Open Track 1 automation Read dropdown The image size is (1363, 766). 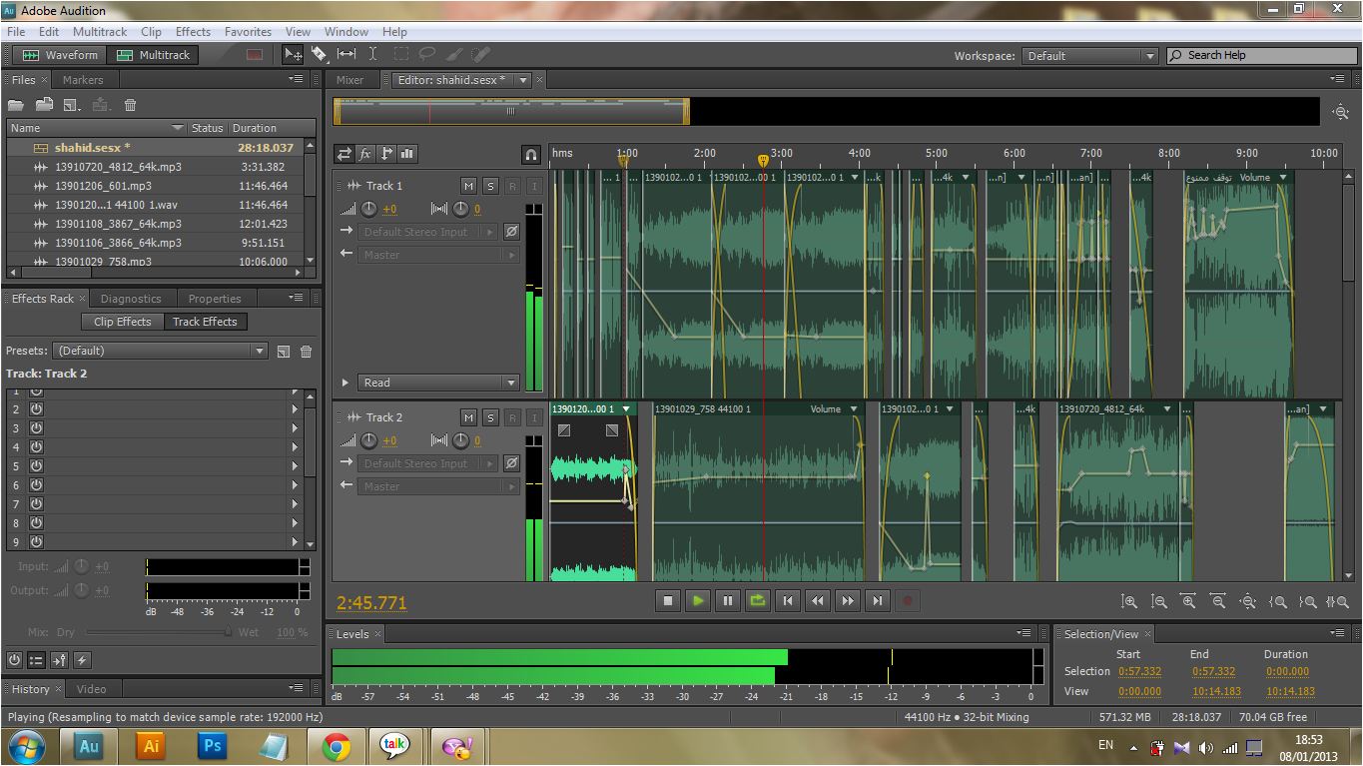coord(439,383)
